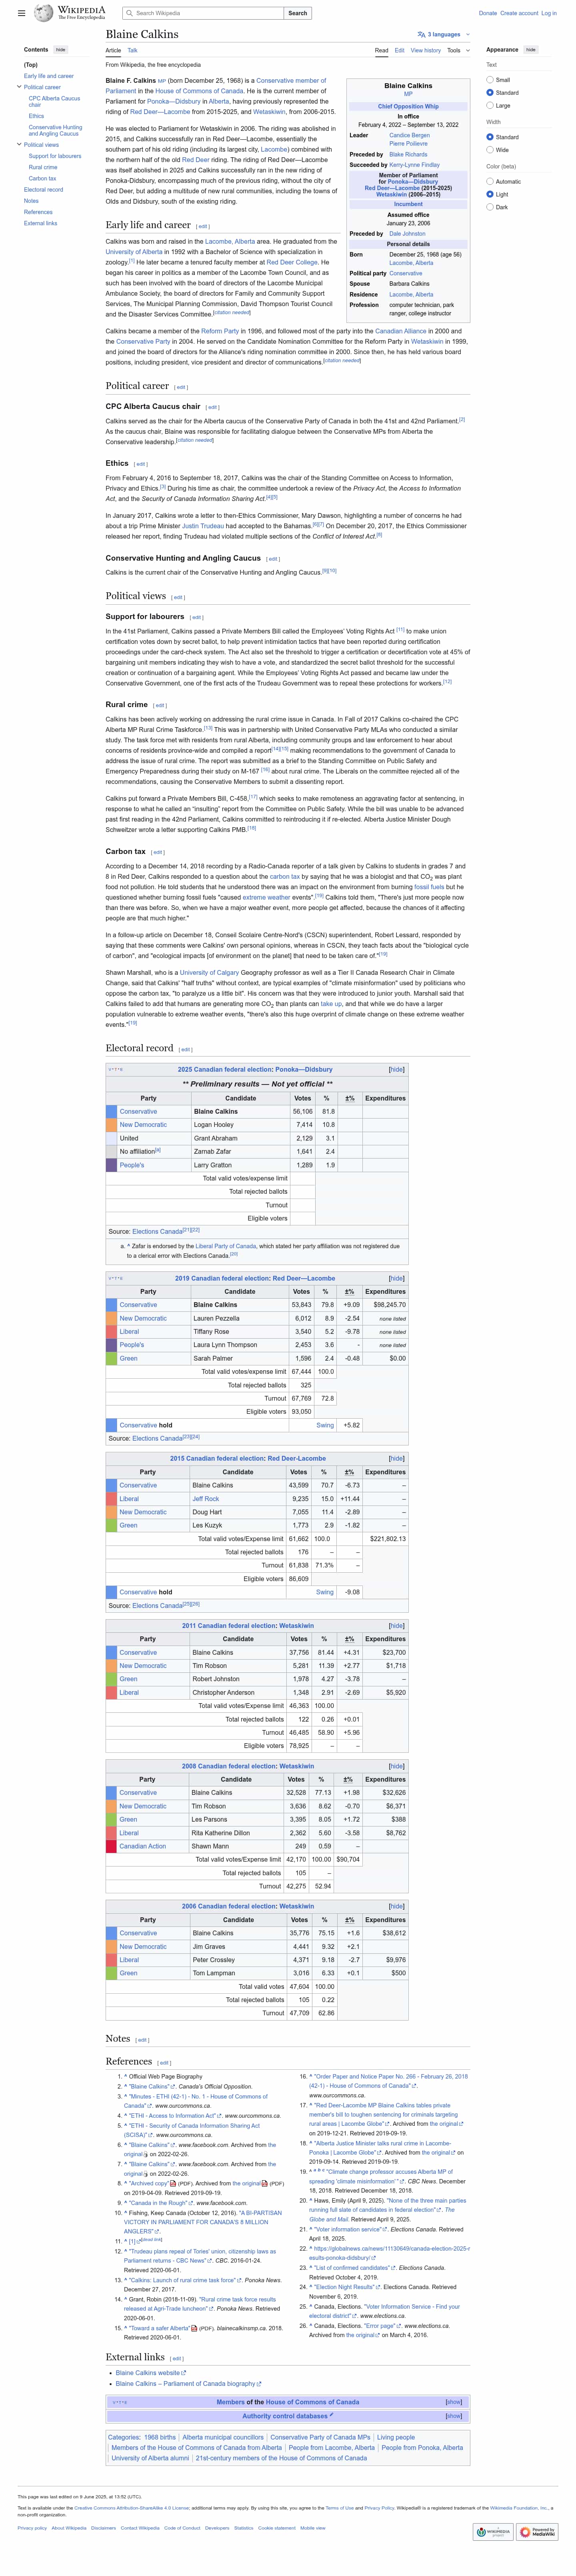Click the edit pencil beside Authority control databases
Viewport: 576px width, 2576px height.
click(x=331, y=2415)
